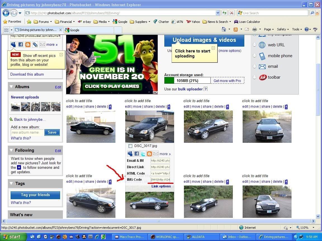Click the new album name field
The width and height of the screenshot is (322, 241).
pyautogui.click(x=27, y=132)
